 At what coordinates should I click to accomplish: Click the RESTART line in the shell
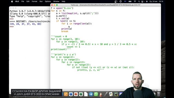coord(30,22)
